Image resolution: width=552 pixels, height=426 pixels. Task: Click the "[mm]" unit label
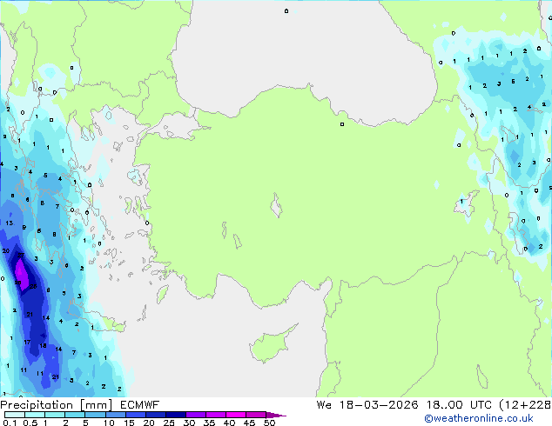click(96, 405)
